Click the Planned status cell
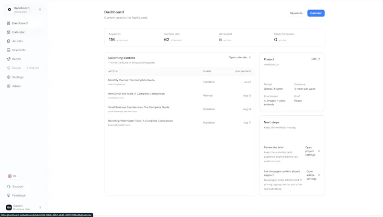The height and width of the screenshot is (217, 383). pos(208,96)
